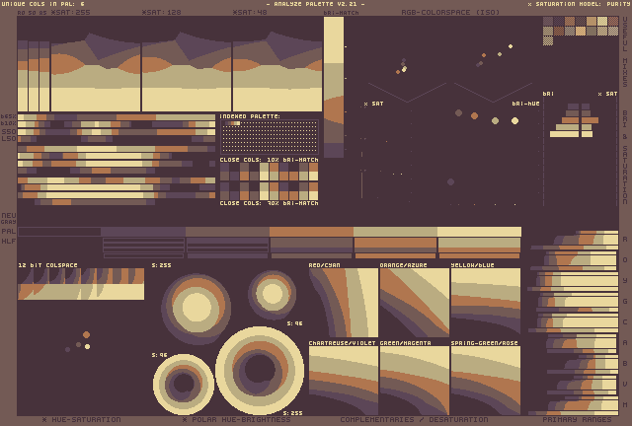Screen dimensions: 632x426
Task: Click the small top-right S:96 polar circle
Action: point(273,295)
